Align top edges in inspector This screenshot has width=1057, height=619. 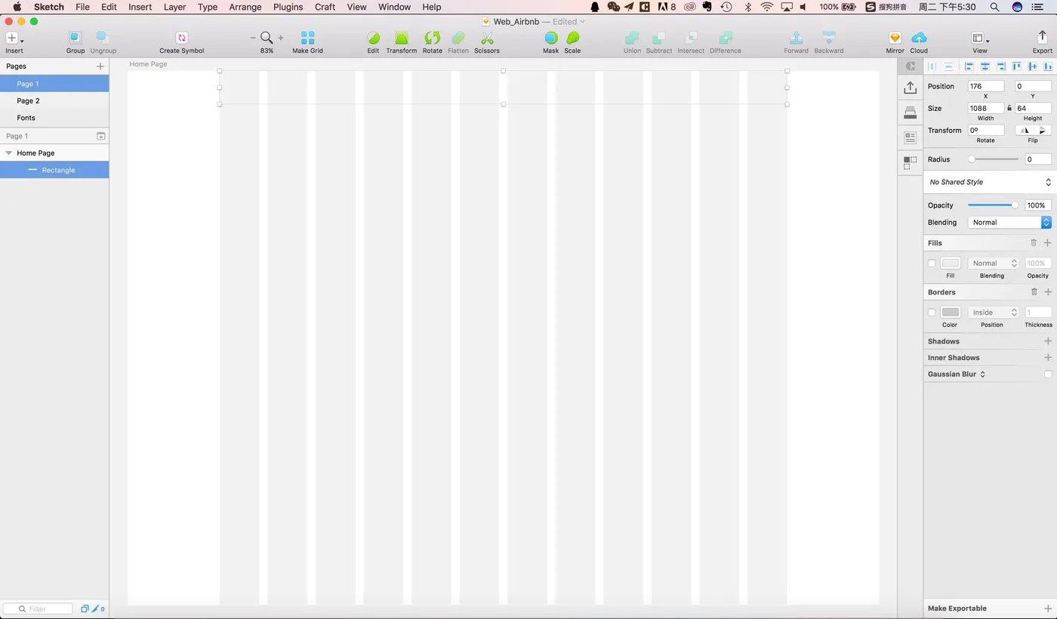pyautogui.click(x=1017, y=66)
